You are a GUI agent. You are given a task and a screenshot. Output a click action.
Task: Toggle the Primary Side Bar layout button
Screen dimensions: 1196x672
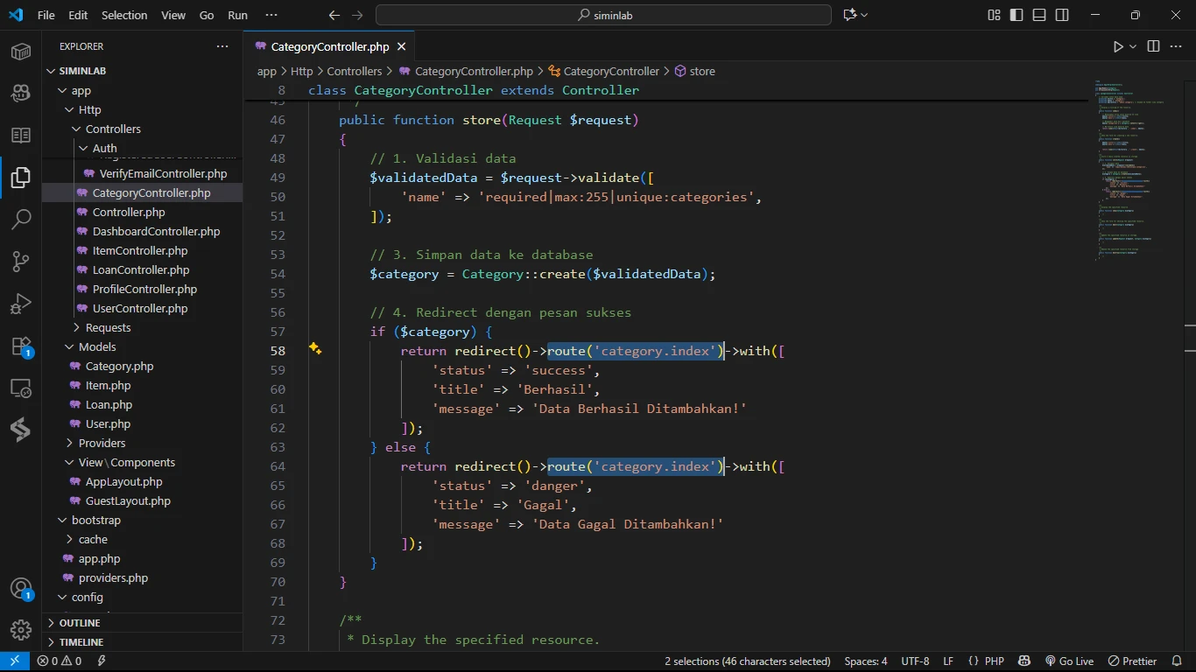(x=1017, y=15)
